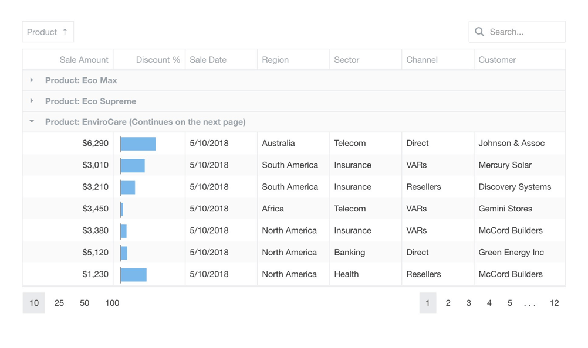Click the ellipsis to see more pages
This screenshot has height=348, width=588.
530,303
